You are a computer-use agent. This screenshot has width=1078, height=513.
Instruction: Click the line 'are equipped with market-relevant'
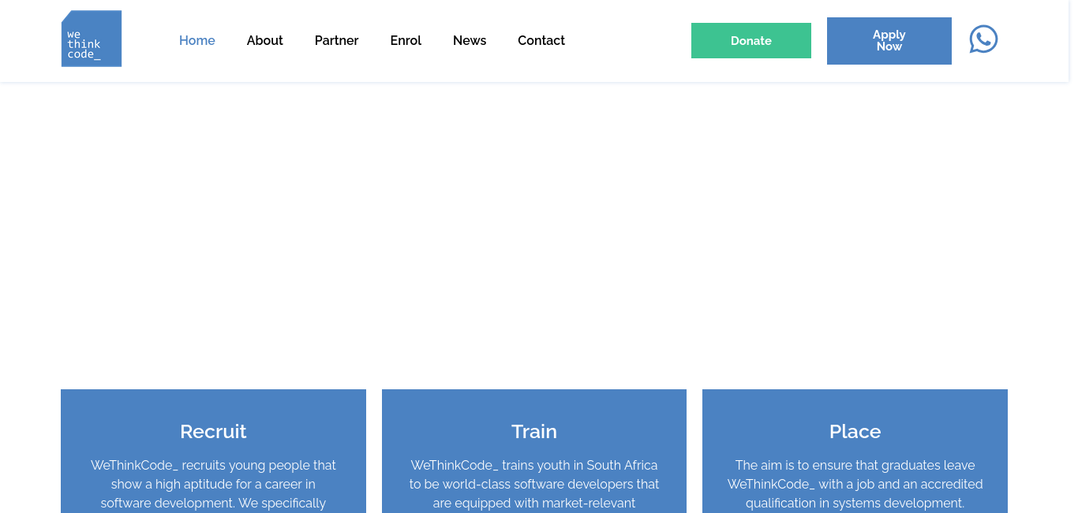pyautogui.click(x=534, y=503)
